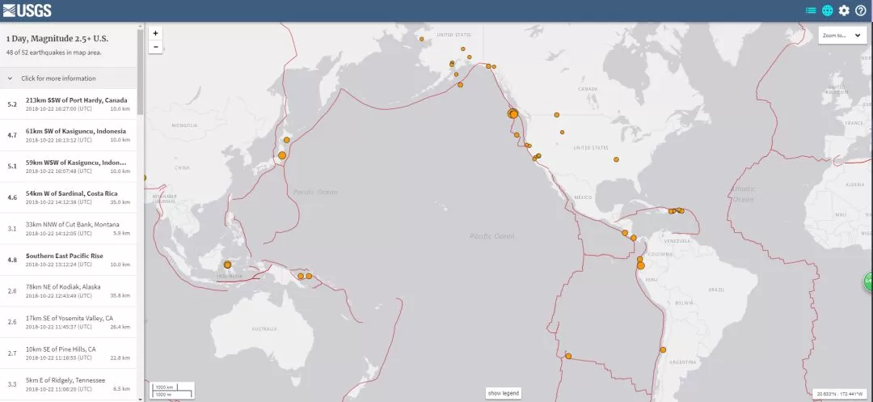Click the earthquake list scrollbar
The image size is (873, 402).
(x=141, y=70)
